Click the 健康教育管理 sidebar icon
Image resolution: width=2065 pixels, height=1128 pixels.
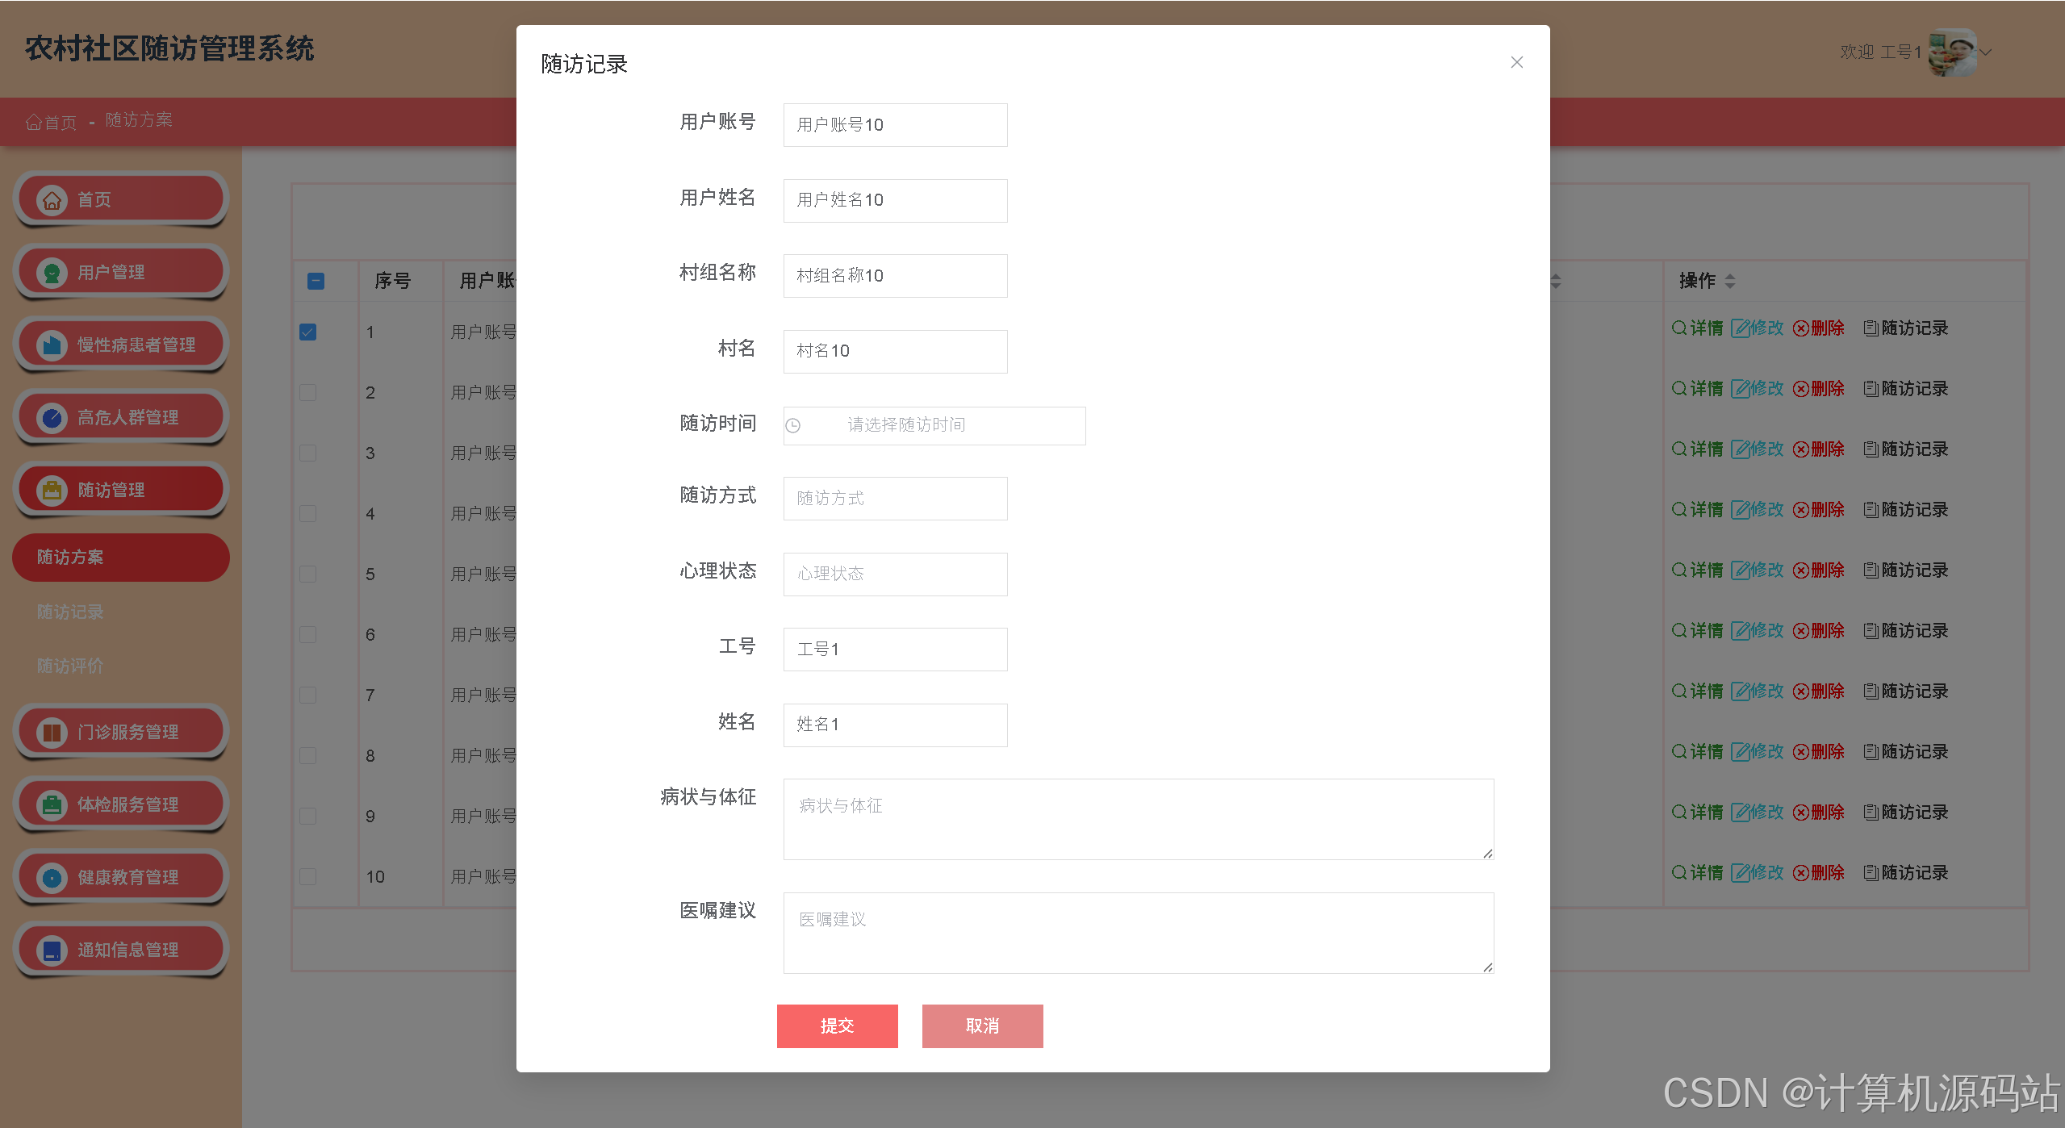click(x=52, y=877)
